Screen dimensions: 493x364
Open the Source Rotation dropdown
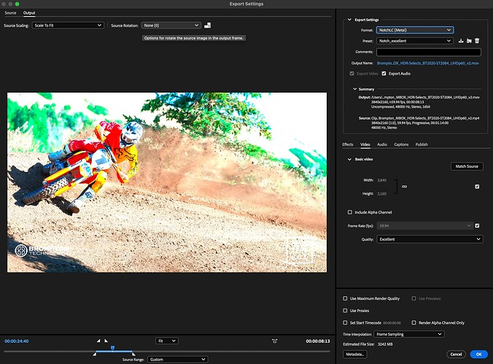coord(171,26)
